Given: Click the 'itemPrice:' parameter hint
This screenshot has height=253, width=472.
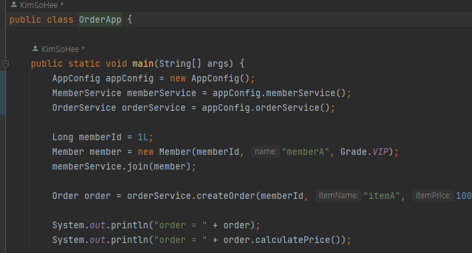Looking at the screenshot, I should (433, 196).
